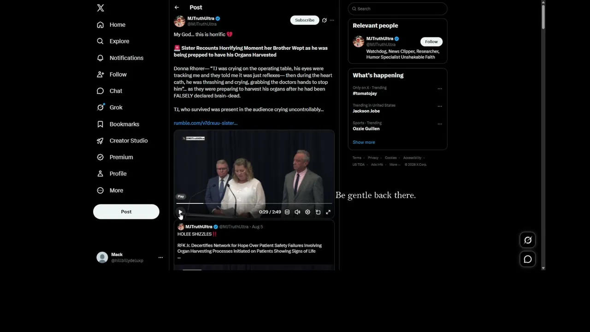Image resolution: width=590 pixels, height=332 pixels.
Task: Open the Explore page
Action: click(x=113, y=41)
